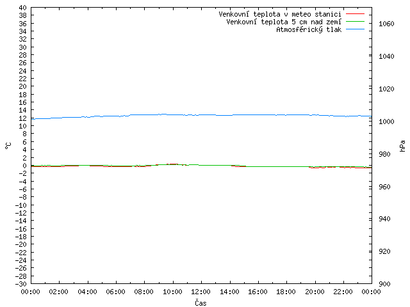410x307 pixels.
Task: Click the 12 degree temperature axis label
Action: click(23, 118)
